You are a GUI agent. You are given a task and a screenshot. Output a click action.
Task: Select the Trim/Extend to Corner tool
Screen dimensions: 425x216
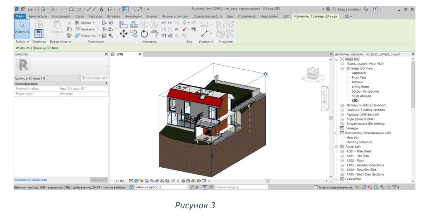155,34
